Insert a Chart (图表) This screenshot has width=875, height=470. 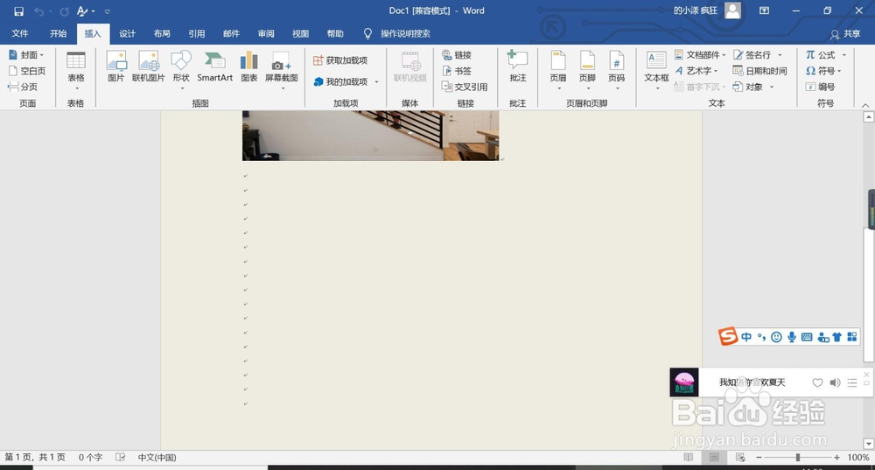[x=248, y=67]
